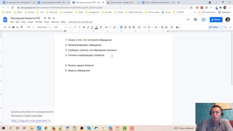Open the regular-management.ru link
Image resolution: width=233 pixels, height=131 pixels.
click(x=31, y=120)
